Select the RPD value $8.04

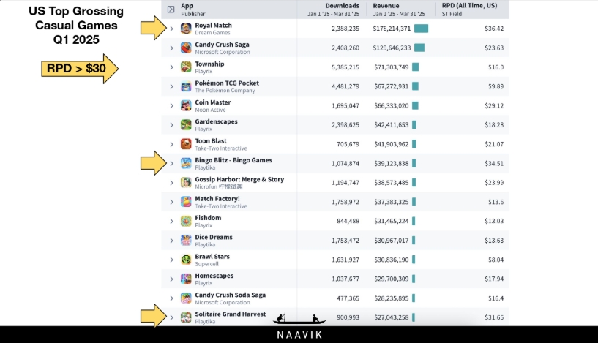(496, 260)
